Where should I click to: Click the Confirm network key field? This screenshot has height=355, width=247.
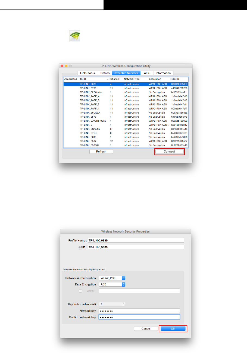(x=139, y=317)
